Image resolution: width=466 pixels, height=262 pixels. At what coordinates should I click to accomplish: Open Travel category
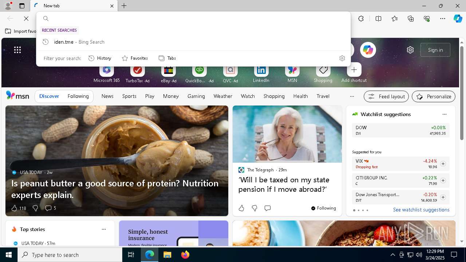323,96
